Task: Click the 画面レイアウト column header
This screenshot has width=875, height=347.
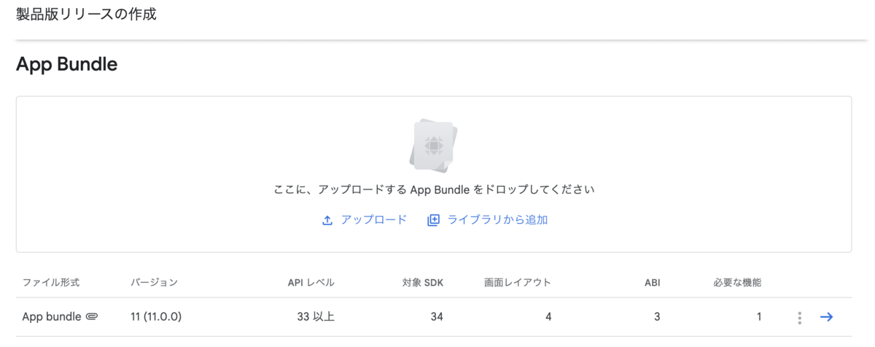Action: [x=517, y=282]
